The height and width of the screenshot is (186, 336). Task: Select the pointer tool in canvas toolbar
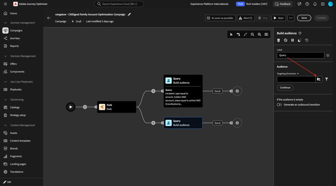coord(232,35)
